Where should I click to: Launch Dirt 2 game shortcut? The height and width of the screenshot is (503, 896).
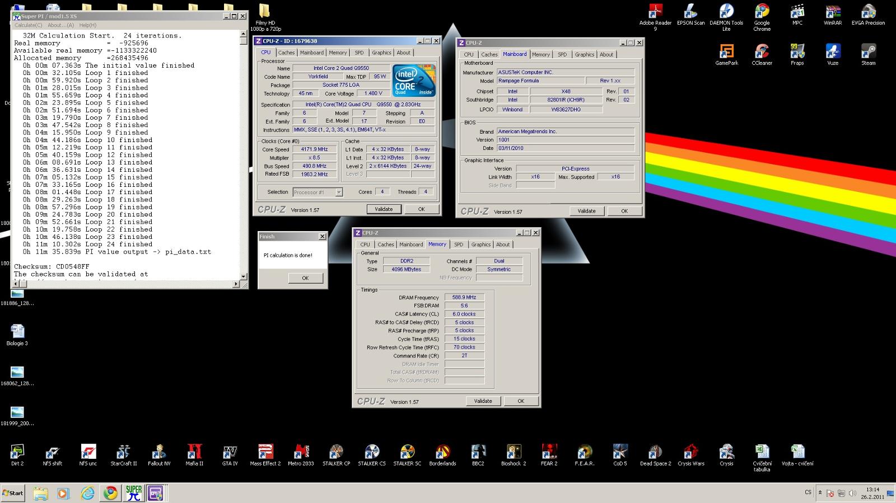point(17,455)
